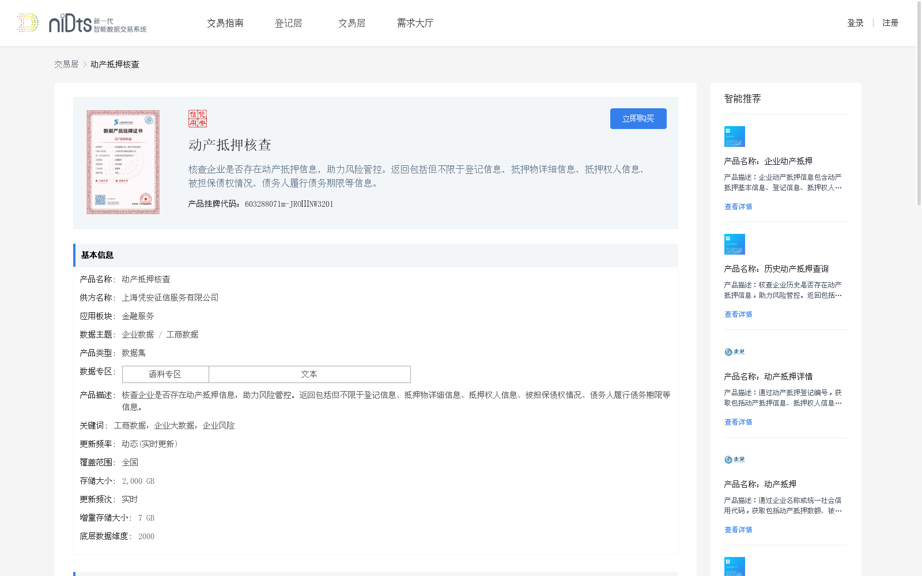Viewport: 922px width, 576px height.
Task: Click the 基本信息 section header
Action: [376, 255]
